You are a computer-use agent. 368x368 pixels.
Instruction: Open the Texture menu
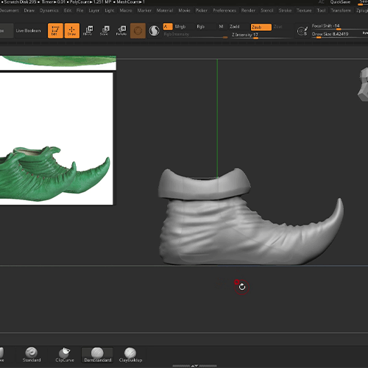tap(304, 10)
